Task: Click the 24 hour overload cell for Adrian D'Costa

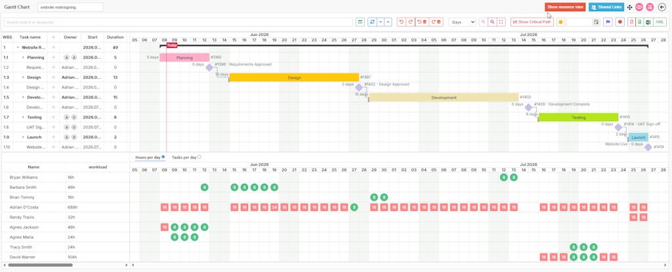Action: click(274, 207)
